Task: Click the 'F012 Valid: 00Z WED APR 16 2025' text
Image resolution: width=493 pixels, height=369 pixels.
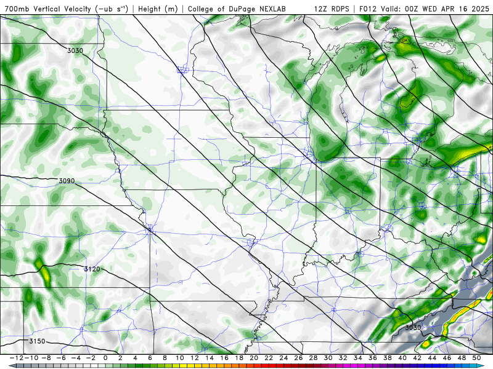Action: [x=424, y=9]
